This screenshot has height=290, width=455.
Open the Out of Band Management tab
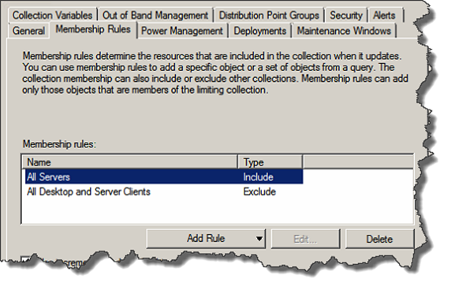[155, 15]
